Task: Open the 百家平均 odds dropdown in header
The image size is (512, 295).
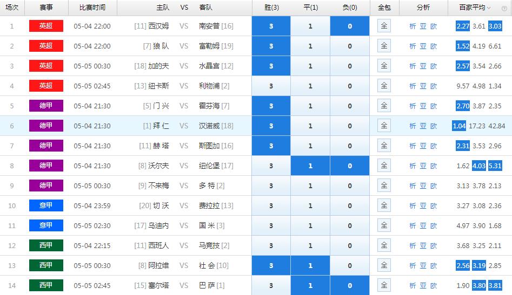Action: [475, 7]
